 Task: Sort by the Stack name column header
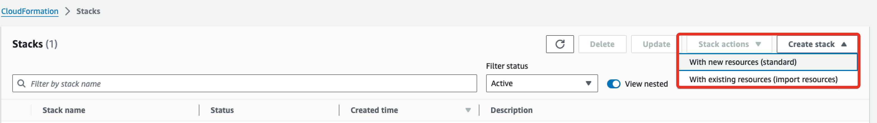click(x=64, y=110)
